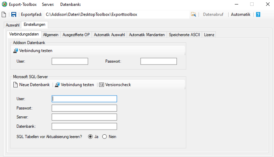Minimize the Export-Toolbox window
Image resolution: width=274 pixels, height=157 pixels.
(x=236, y=4)
